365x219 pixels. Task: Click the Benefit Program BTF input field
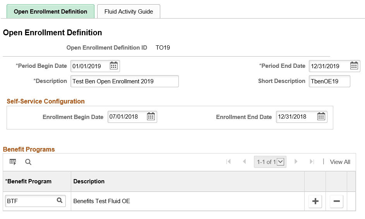pyautogui.click(x=31, y=201)
